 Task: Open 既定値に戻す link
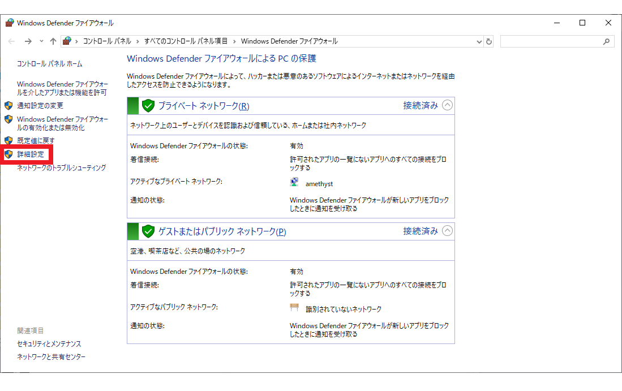36,140
